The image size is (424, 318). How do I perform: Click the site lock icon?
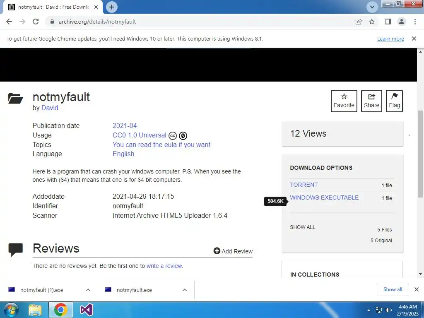click(x=52, y=22)
